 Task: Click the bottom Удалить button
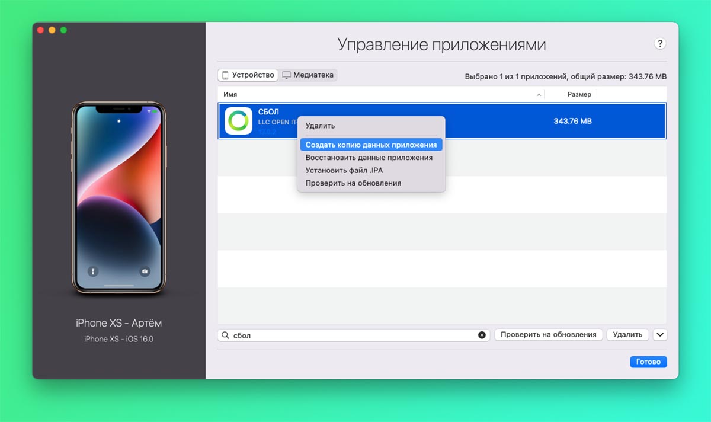(627, 335)
